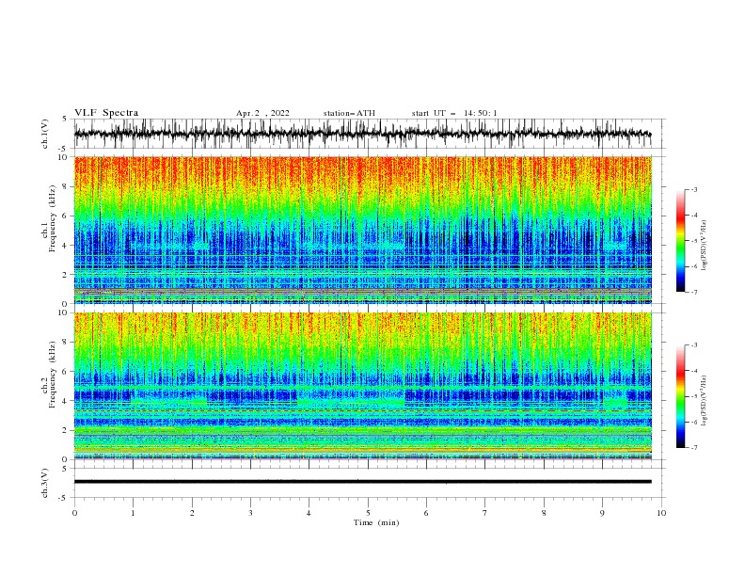Click the ch.1 PSD color bar
The width and height of the screenshot is (745, 576).
(x=680, y=241)
